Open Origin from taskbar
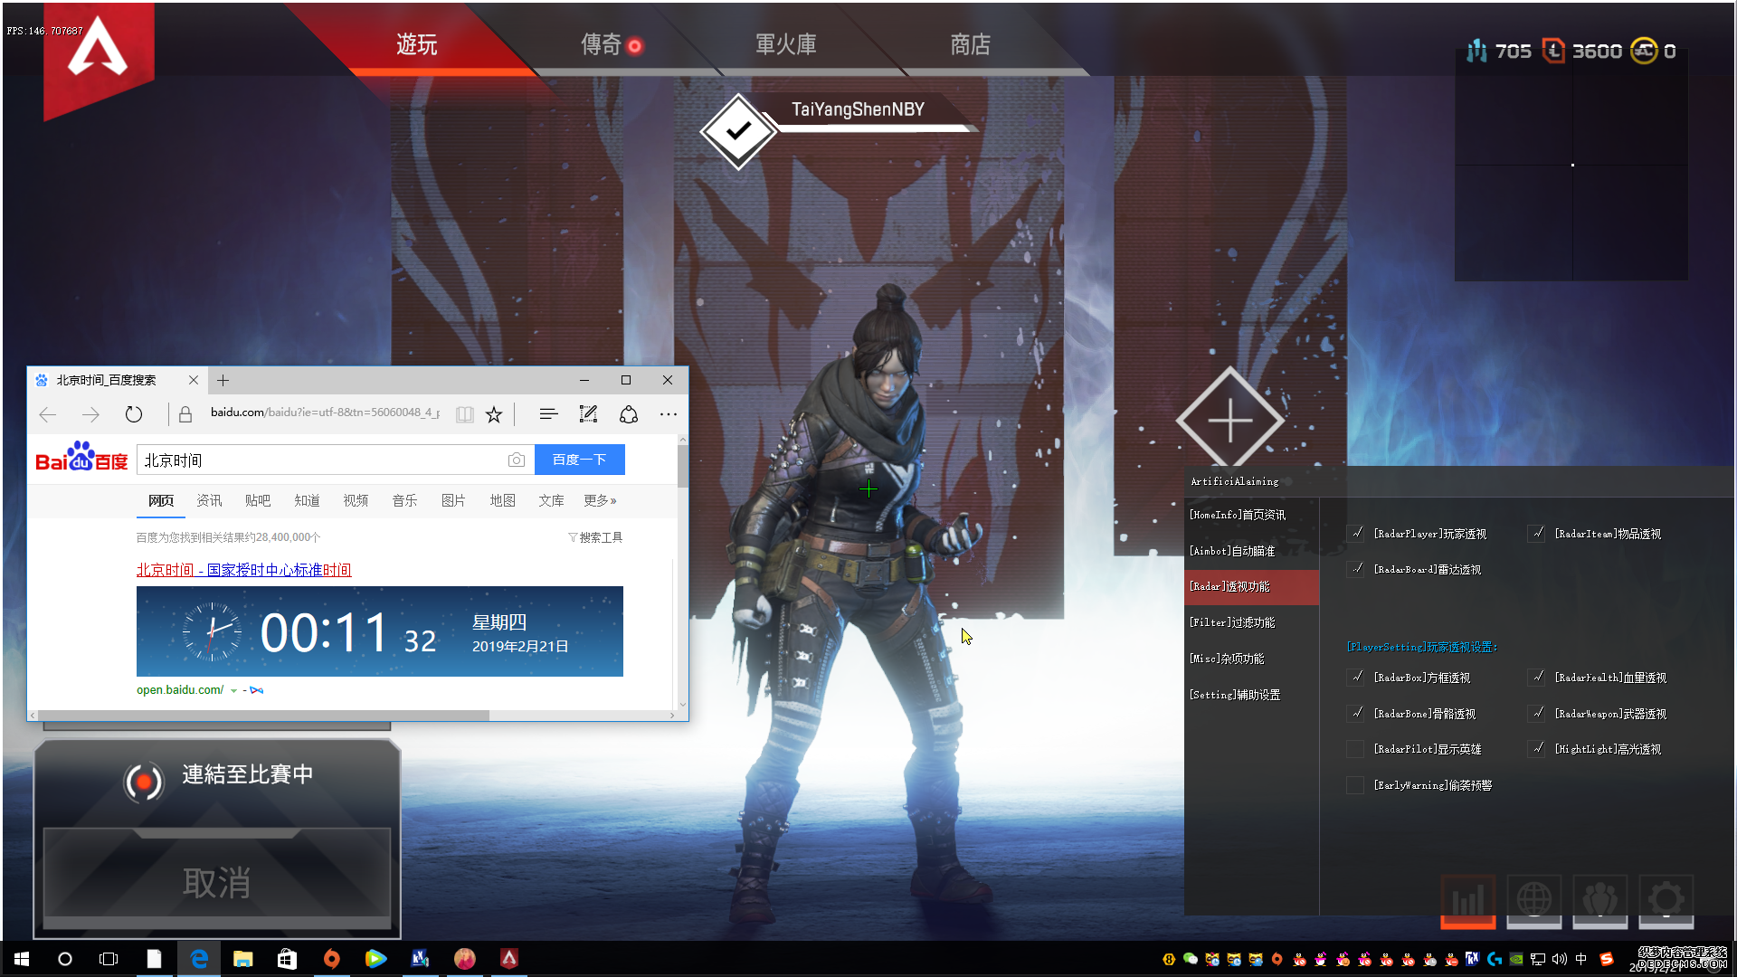This screenshot has height=977, width=1737. tap(331, 959)
